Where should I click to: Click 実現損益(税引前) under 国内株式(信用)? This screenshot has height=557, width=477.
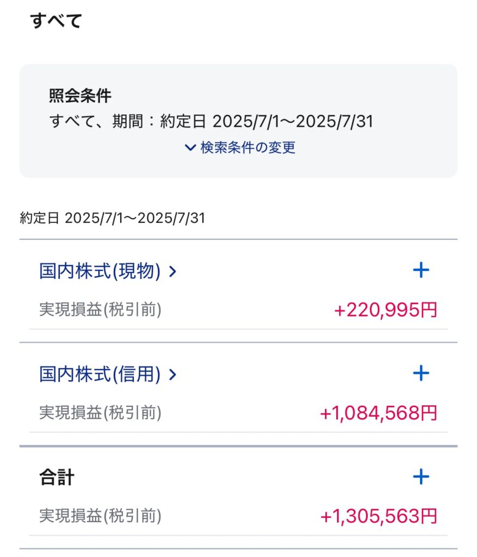[x=100, y=413]
